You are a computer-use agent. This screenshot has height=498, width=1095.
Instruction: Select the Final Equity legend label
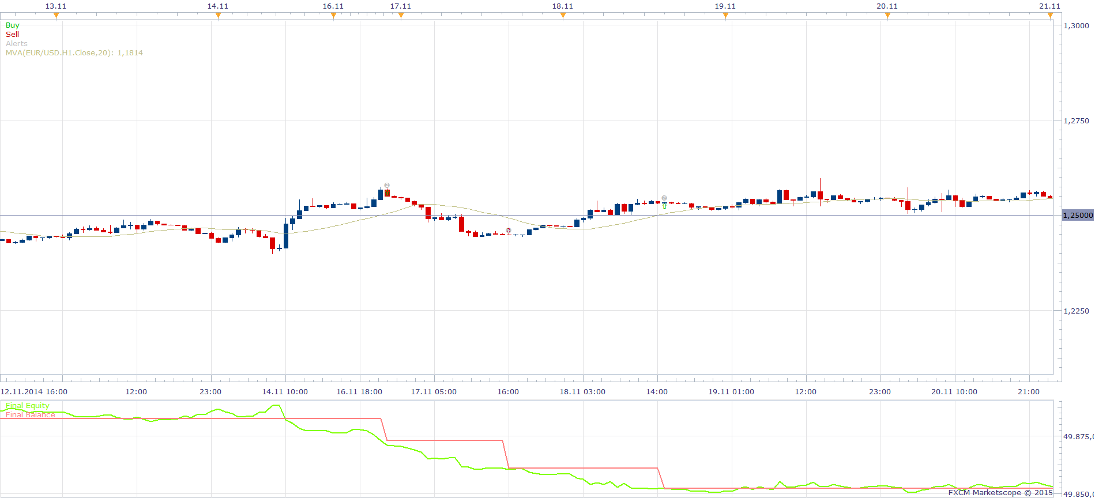point(27,406)
